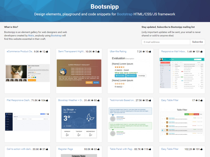210x157 pixels.
Task: Open the Table Panel with Pagi... title
Action: point(122,149)
